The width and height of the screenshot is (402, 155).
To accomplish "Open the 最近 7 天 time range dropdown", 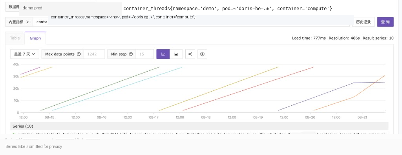I will click(25, 54).
